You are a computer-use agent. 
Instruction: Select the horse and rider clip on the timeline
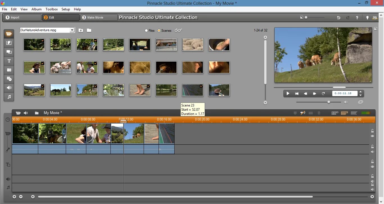pos(52,133)
